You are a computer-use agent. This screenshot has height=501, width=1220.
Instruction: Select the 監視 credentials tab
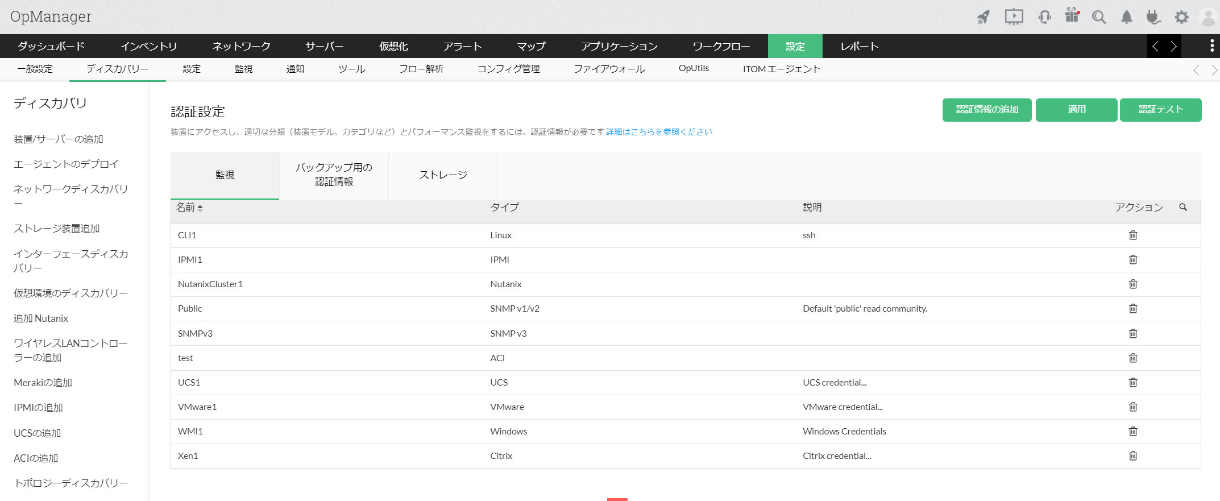click(x=225, y=175)
